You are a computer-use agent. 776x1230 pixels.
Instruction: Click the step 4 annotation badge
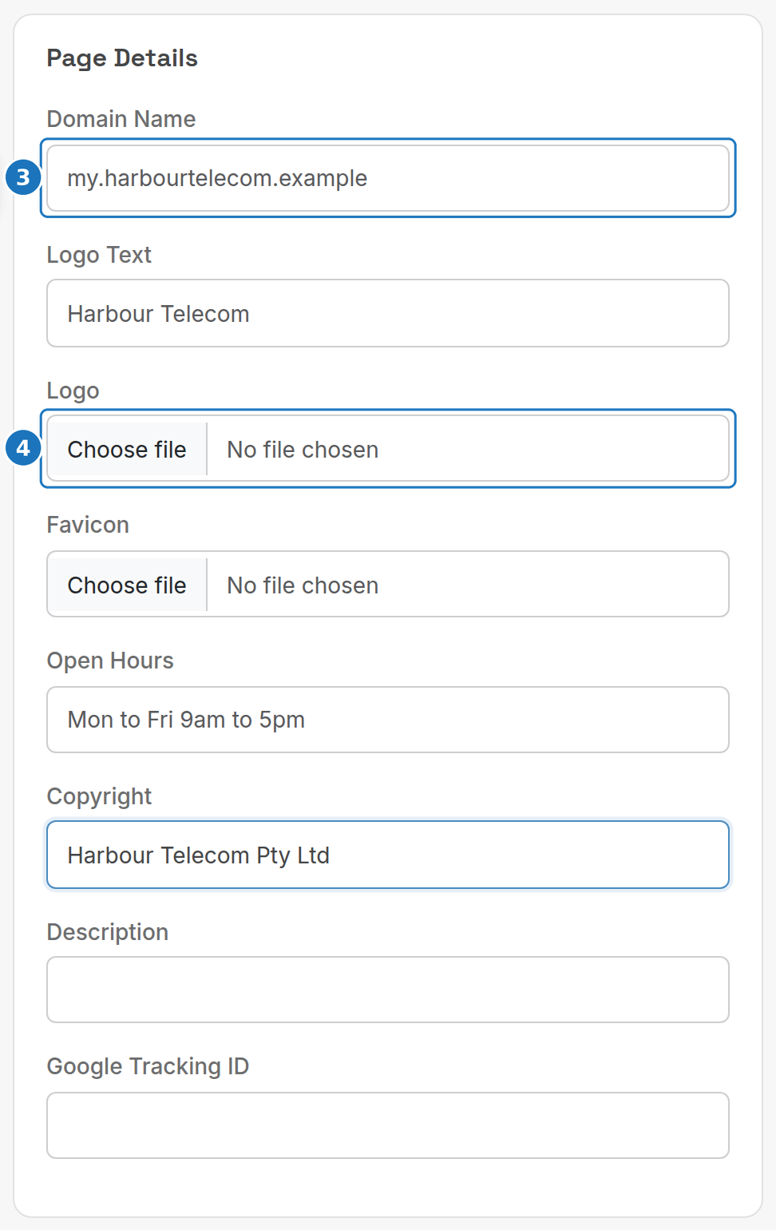click(23, 448)
